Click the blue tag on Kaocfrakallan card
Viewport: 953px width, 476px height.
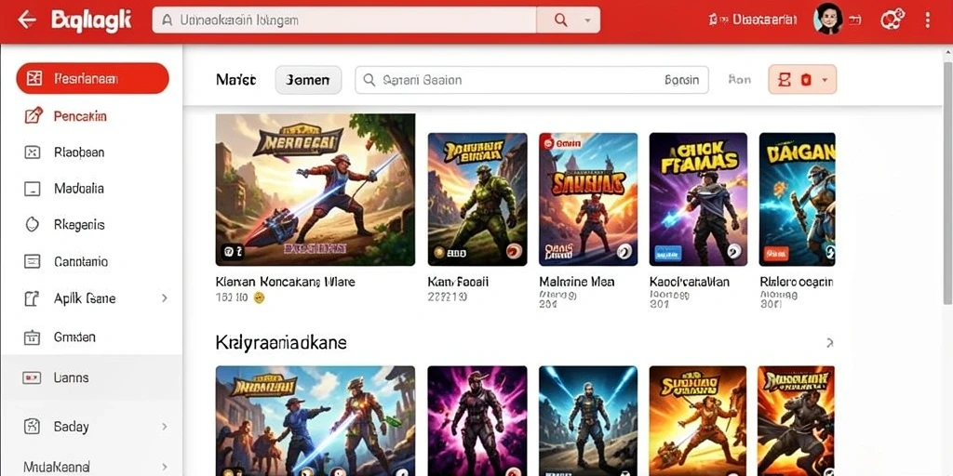[x=667, y=253]
